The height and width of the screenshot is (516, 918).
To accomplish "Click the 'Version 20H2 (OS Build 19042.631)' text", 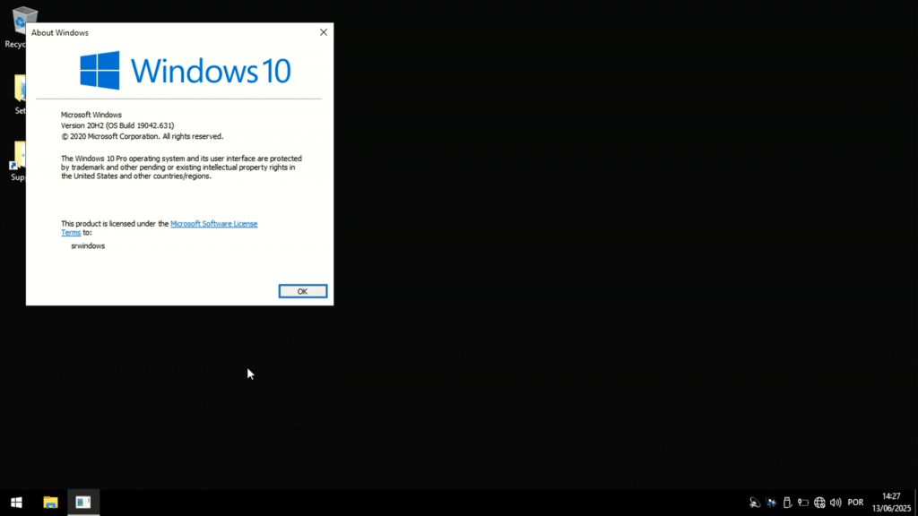I will pos(117,125).
